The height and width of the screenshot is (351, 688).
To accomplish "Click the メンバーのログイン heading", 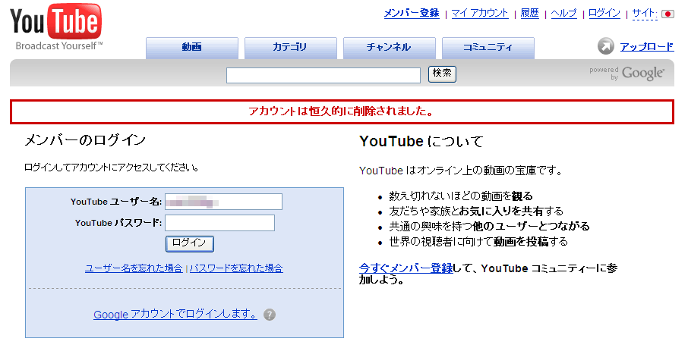I will [x=85, y=140].
